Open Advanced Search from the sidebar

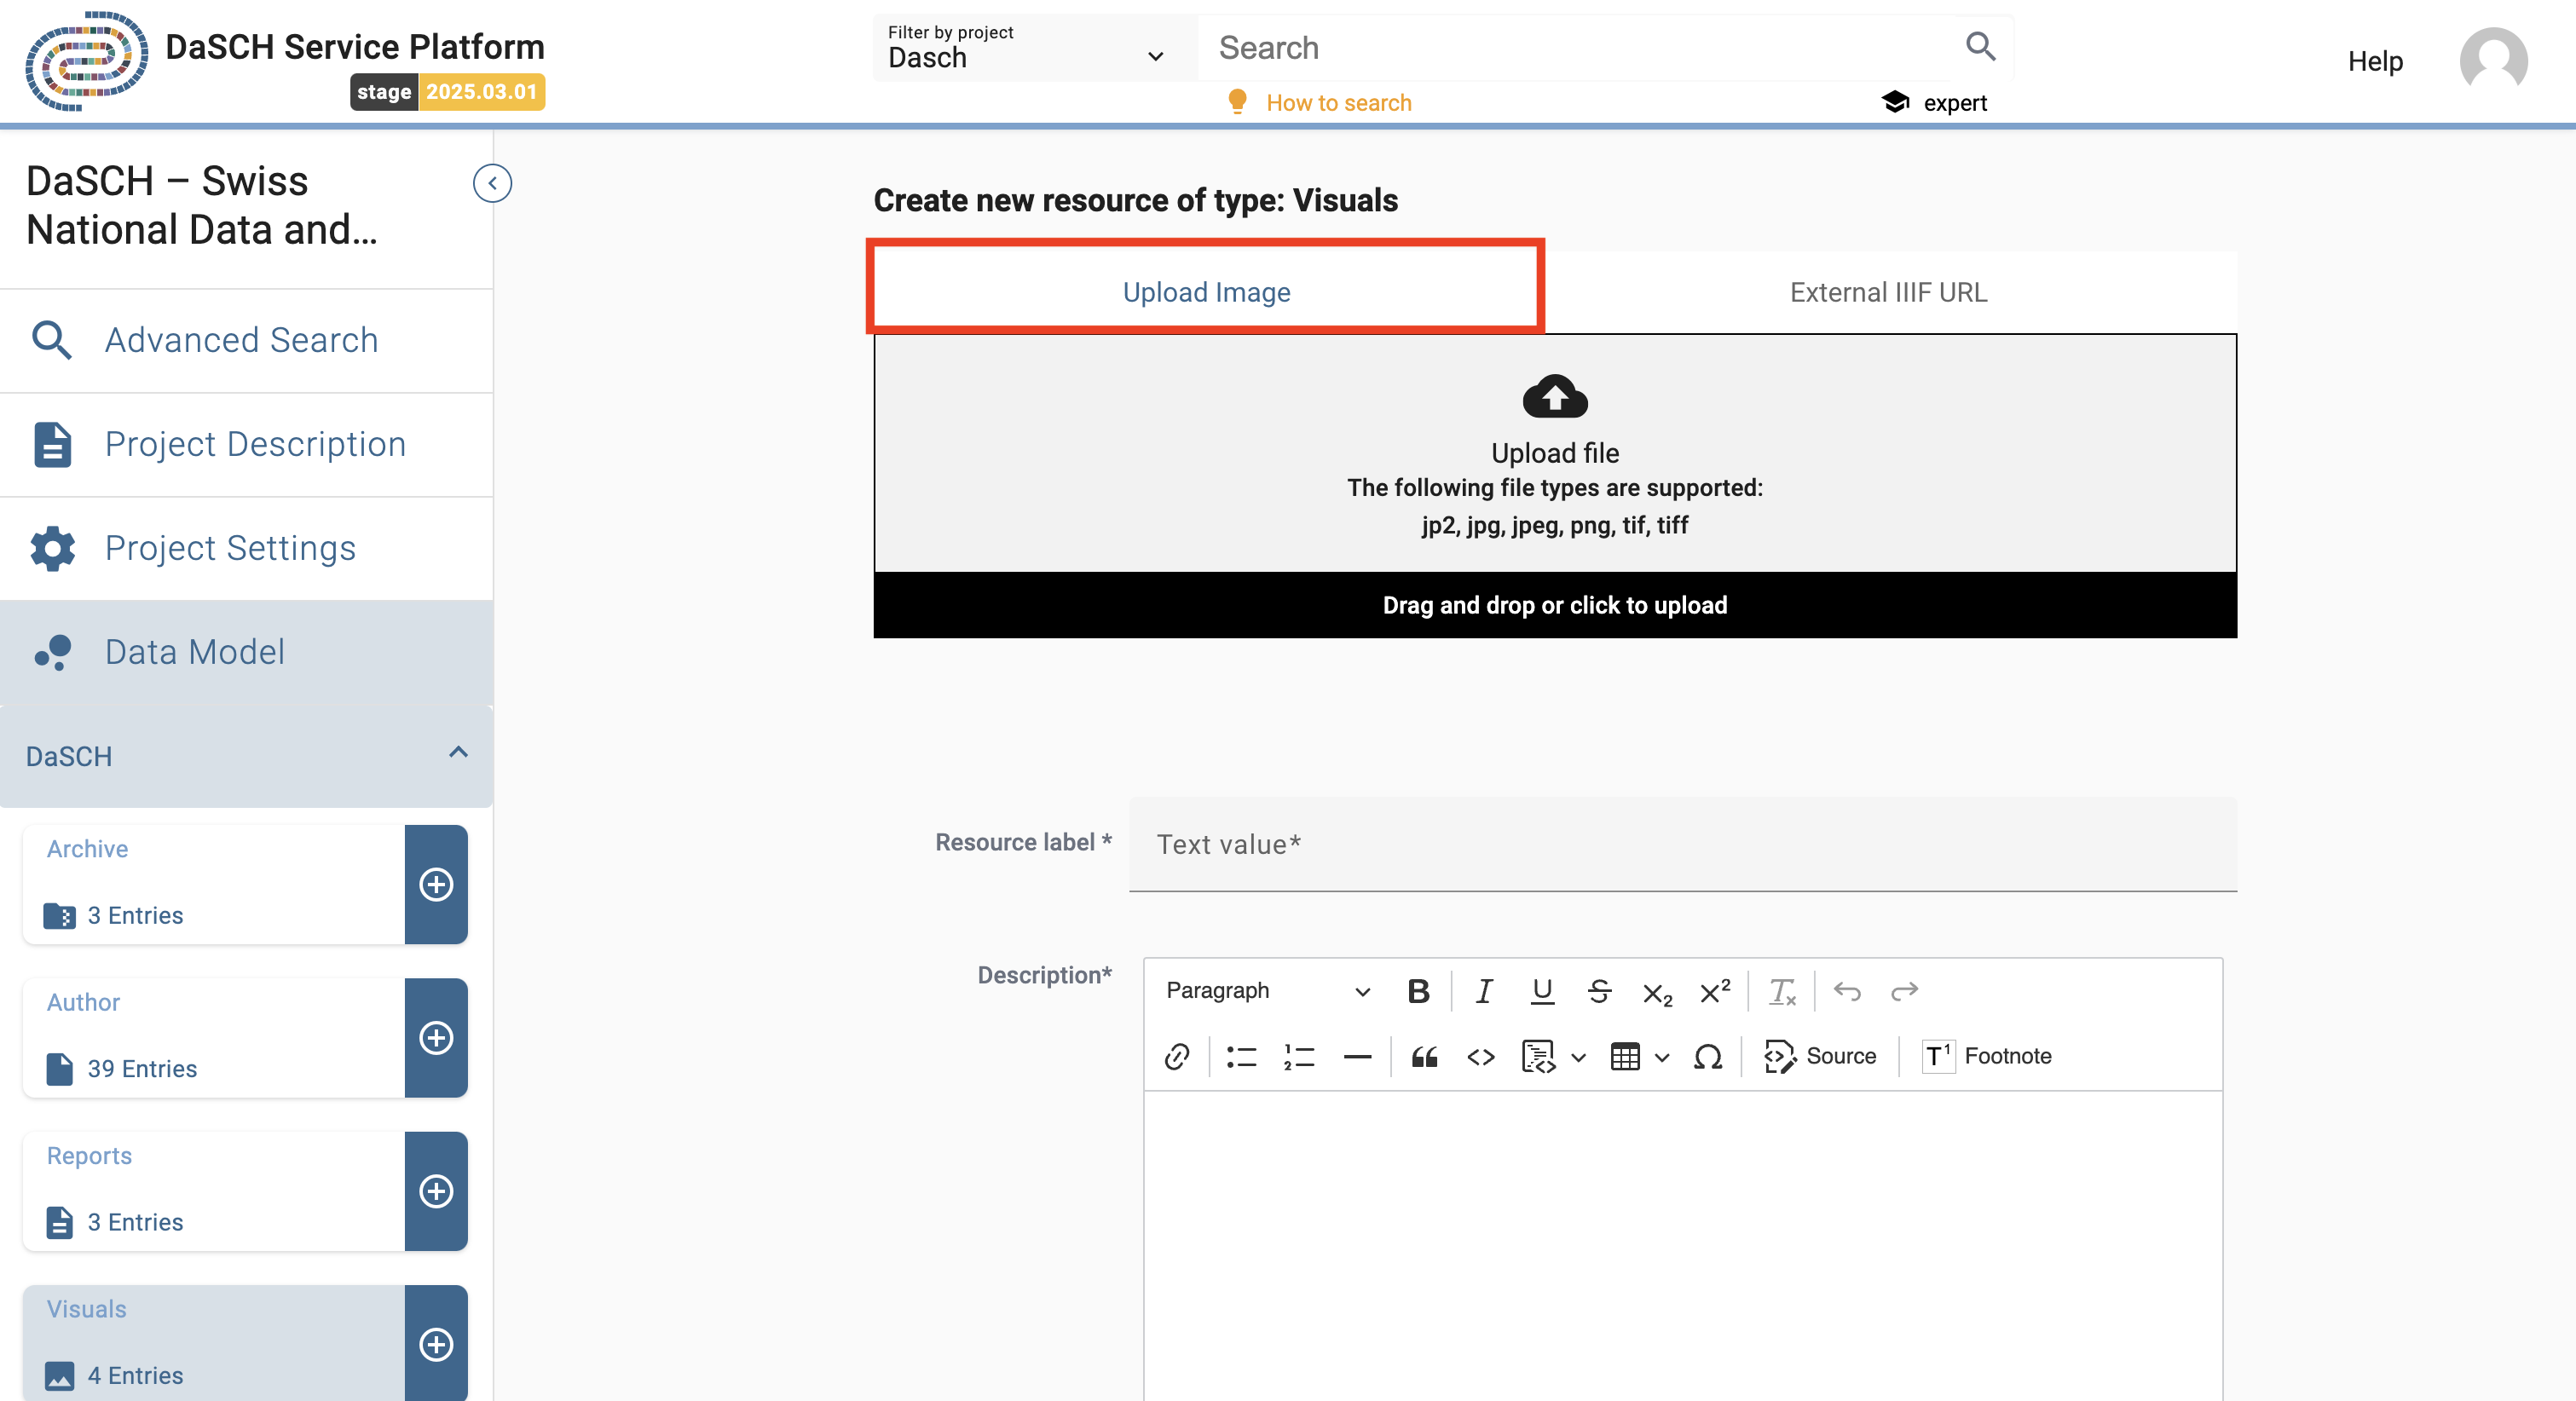coord(241,340)
